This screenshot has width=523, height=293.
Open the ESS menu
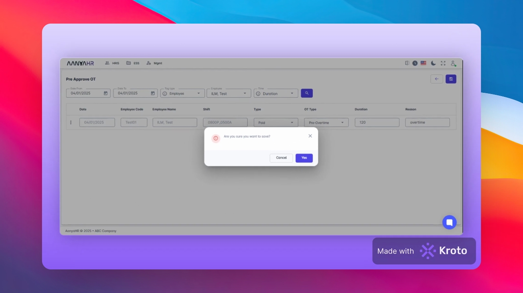pyautogui.click(x=133, y=63)
